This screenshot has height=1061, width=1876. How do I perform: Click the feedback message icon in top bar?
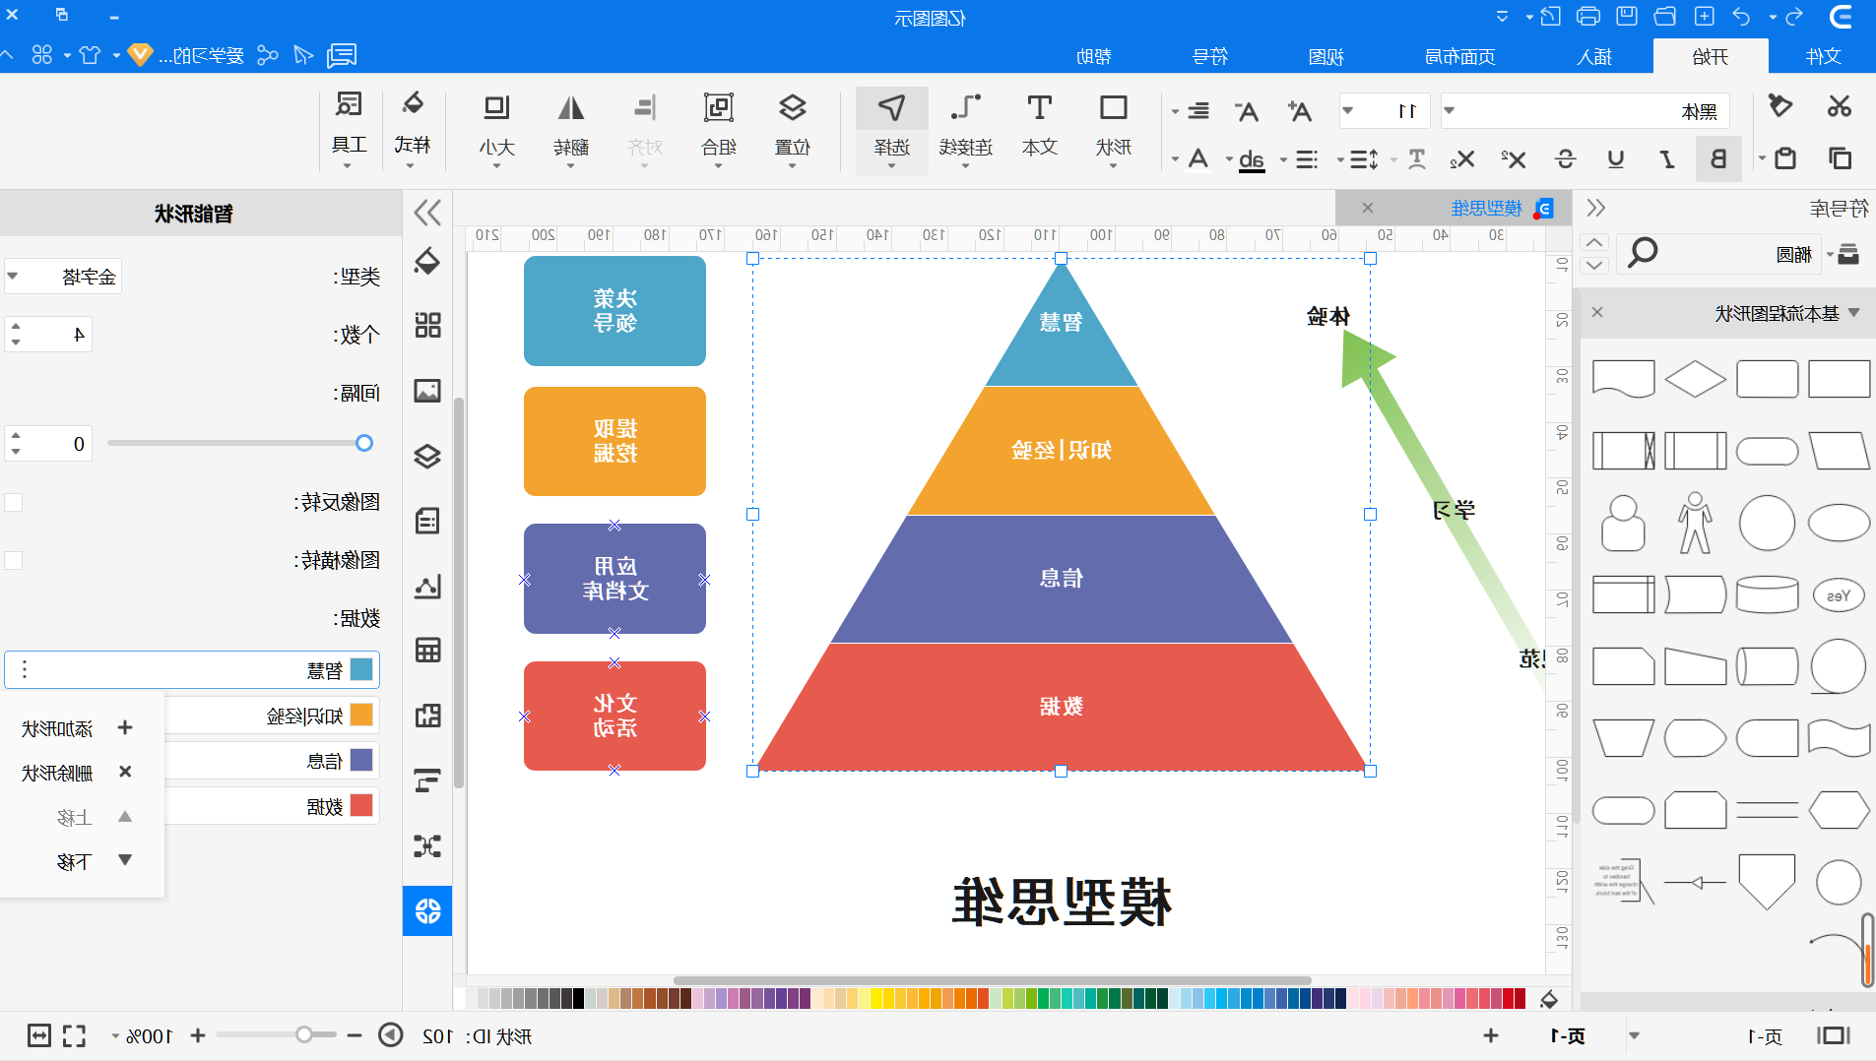pos(342,55)
